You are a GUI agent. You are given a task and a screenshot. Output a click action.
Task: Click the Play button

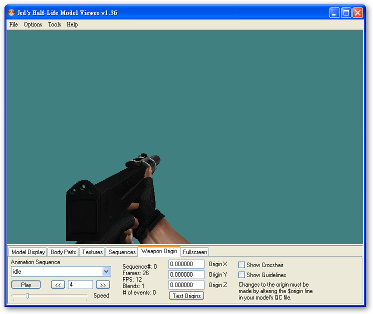coord(26,285)
